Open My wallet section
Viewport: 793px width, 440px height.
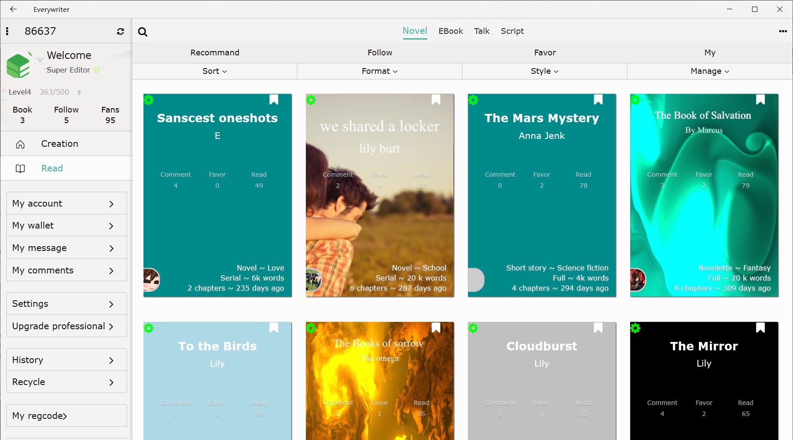pos(66,225)
